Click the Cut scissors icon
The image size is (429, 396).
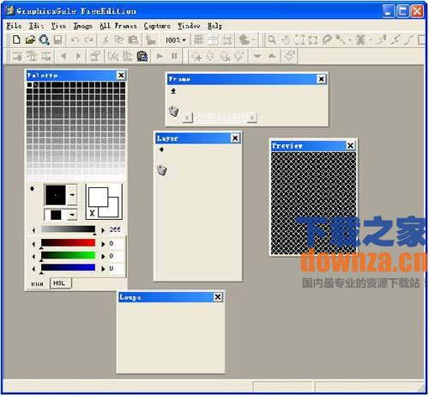(106, 40)
